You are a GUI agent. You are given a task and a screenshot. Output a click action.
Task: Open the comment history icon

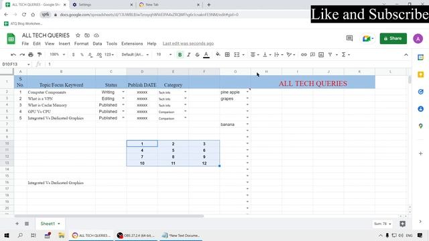tap(349, 39)
